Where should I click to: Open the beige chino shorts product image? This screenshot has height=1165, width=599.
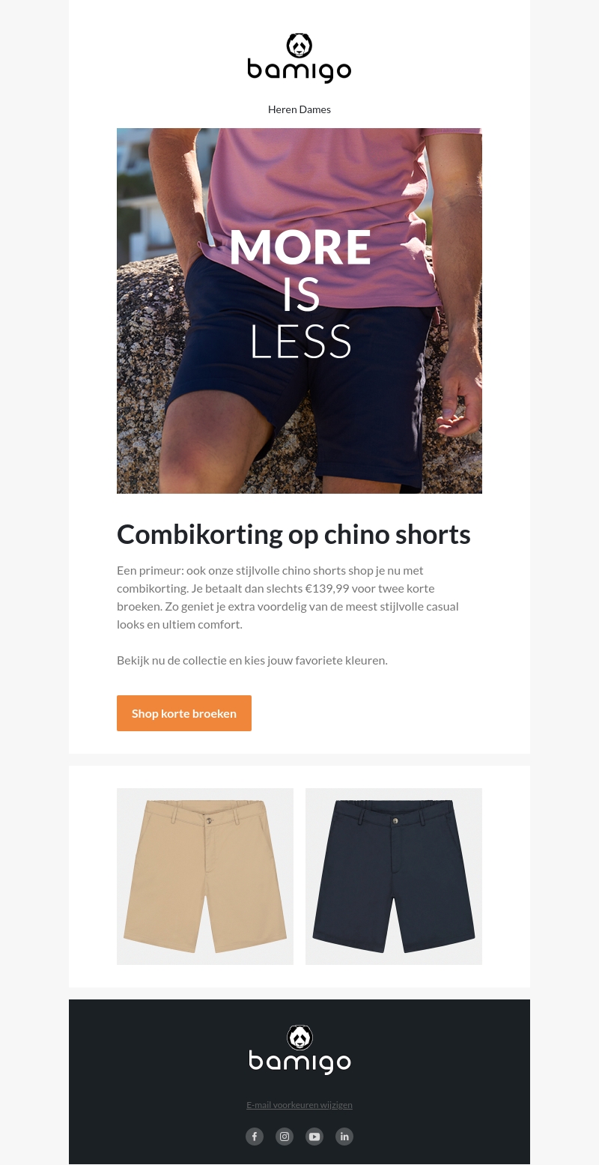tap(205, 877)
